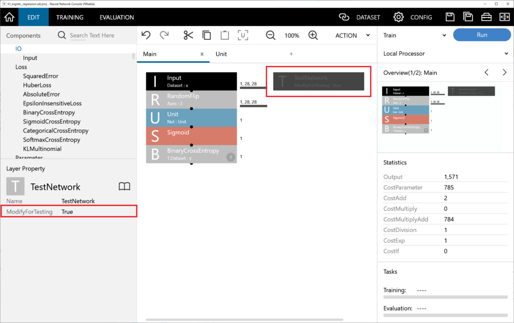The width and height of the screenshot is (514, 323).
Task: Click the Paste icon
Action: click(x=225, y=35)
